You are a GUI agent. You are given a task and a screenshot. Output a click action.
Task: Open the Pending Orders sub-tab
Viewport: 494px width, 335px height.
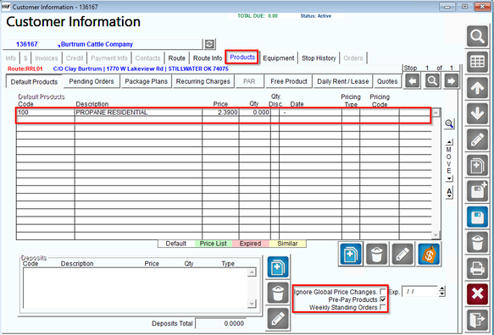coord(92,81)
